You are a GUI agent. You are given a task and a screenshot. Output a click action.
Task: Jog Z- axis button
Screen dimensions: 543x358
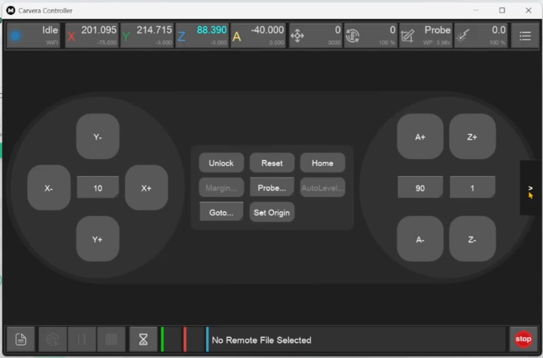pyautogui.click(x=472, y=239)
